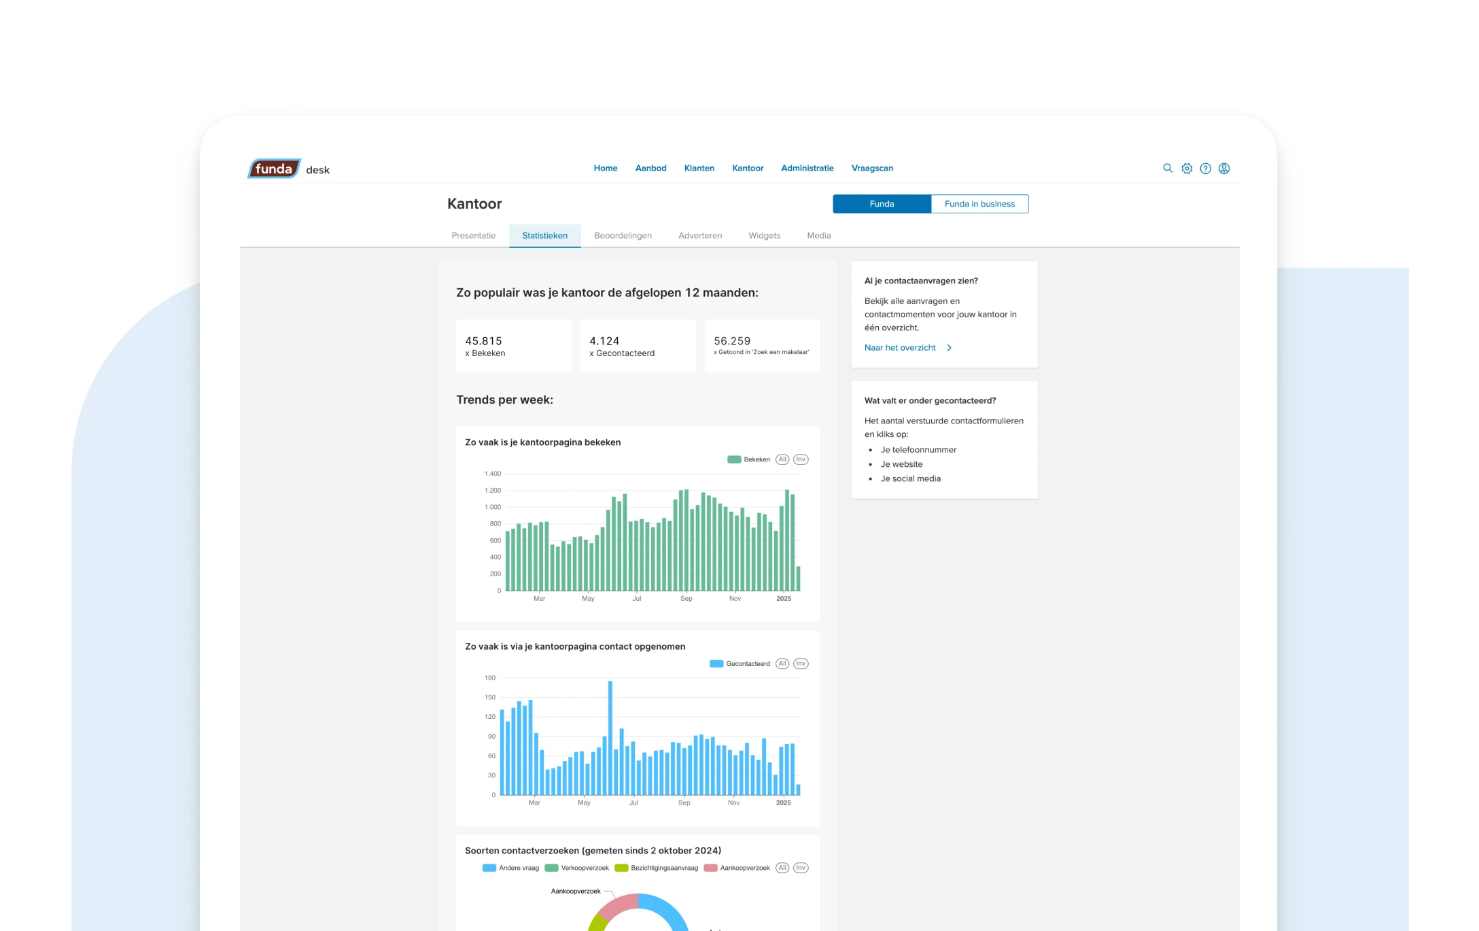
Task: Switch to Funda in business view
Action: (x=979, y=204)
